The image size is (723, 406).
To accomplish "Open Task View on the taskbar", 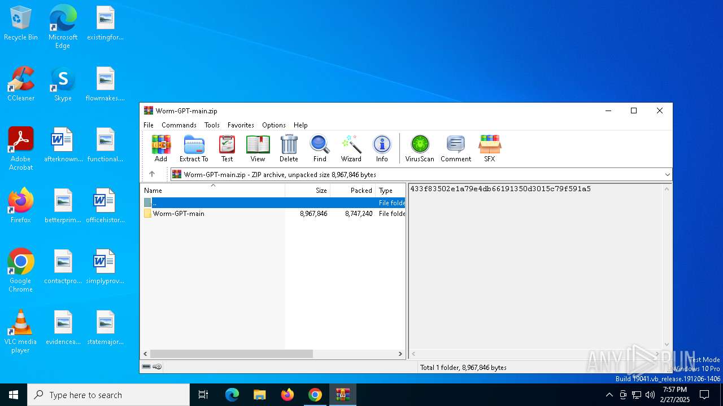I will (x=203, y=395).
